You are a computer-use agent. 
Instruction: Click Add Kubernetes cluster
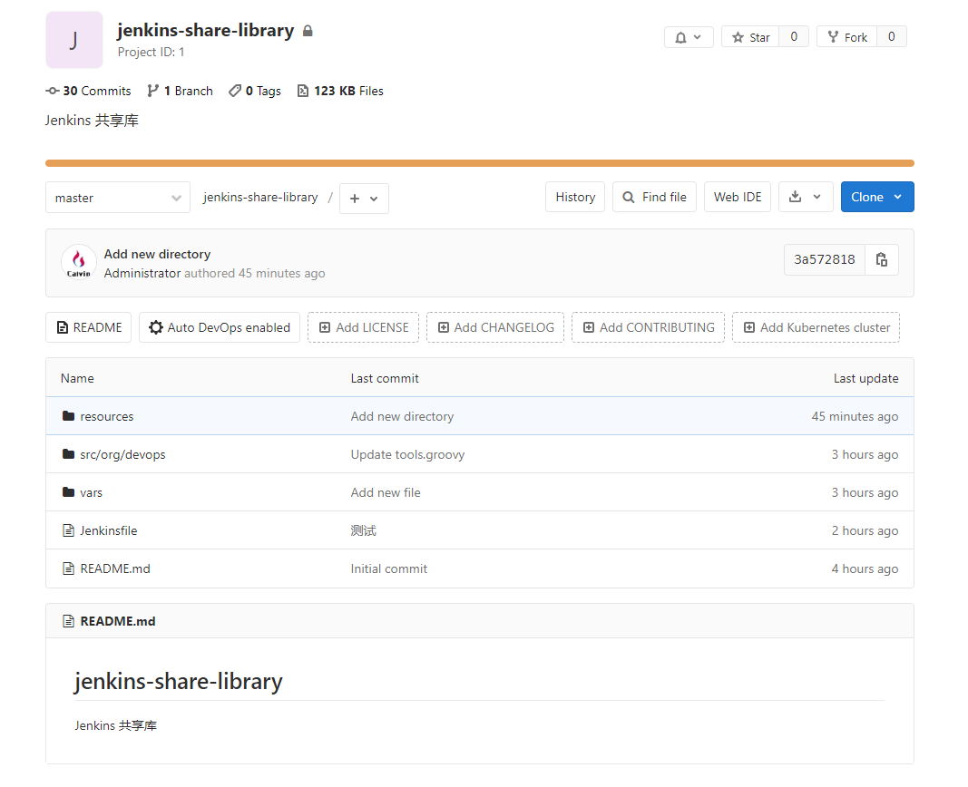pos(816,327)
